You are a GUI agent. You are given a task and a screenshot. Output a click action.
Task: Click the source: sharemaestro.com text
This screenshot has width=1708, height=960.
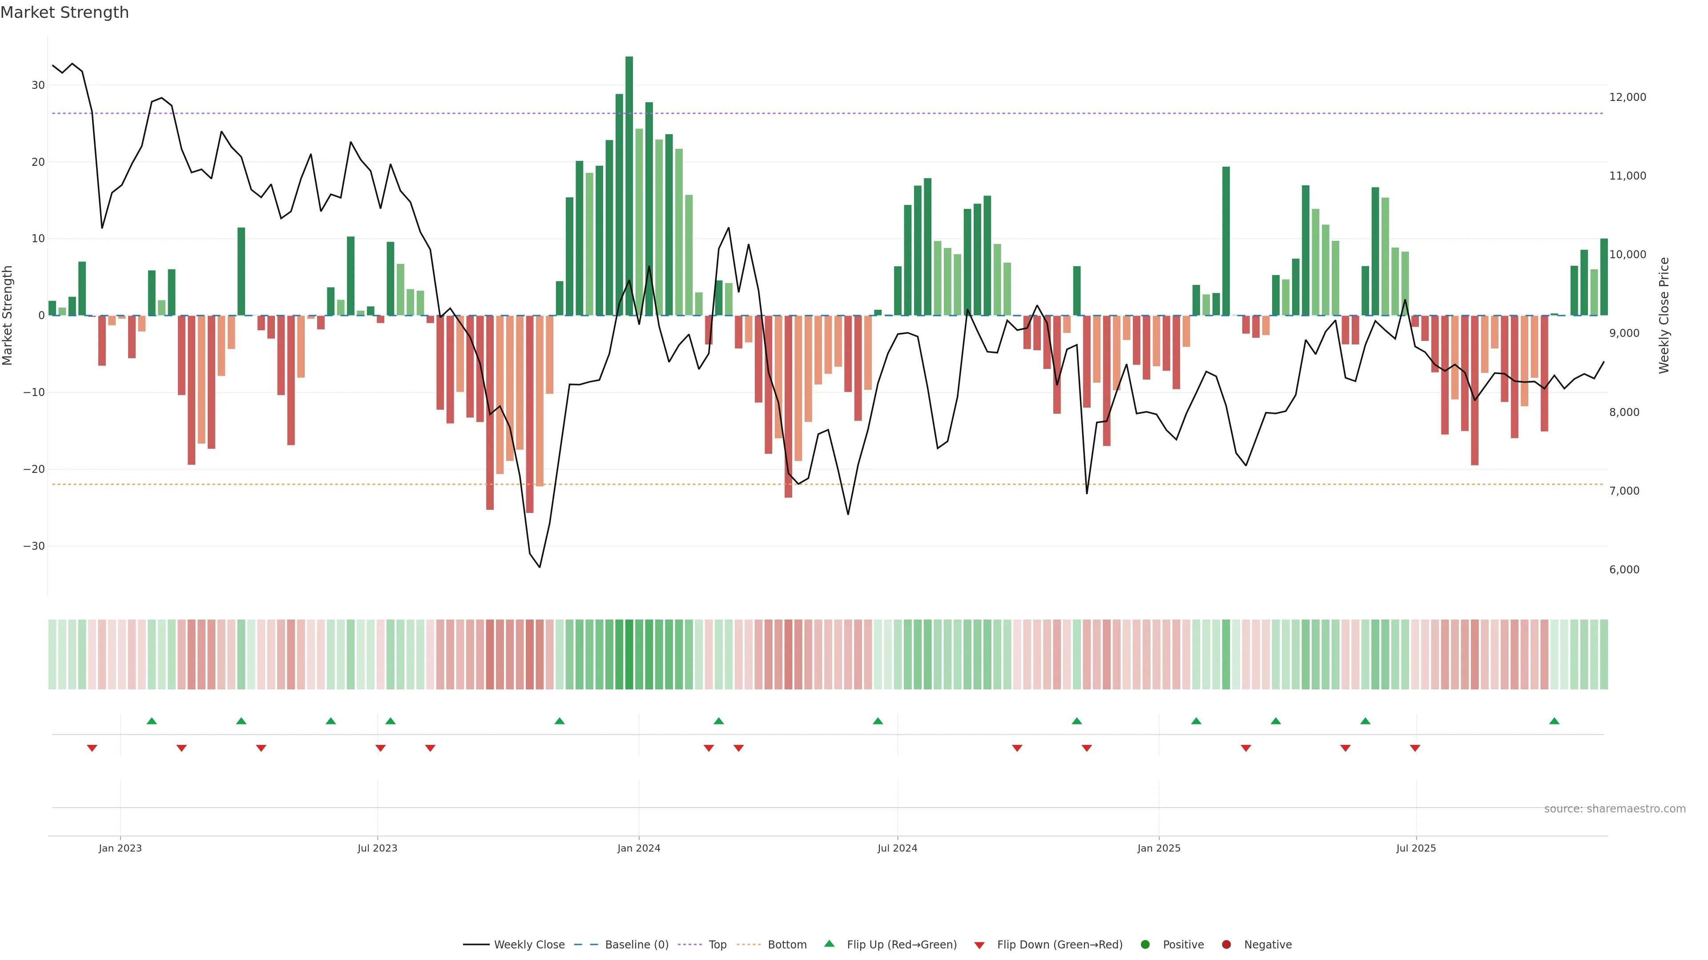[x=1615, y=809]
